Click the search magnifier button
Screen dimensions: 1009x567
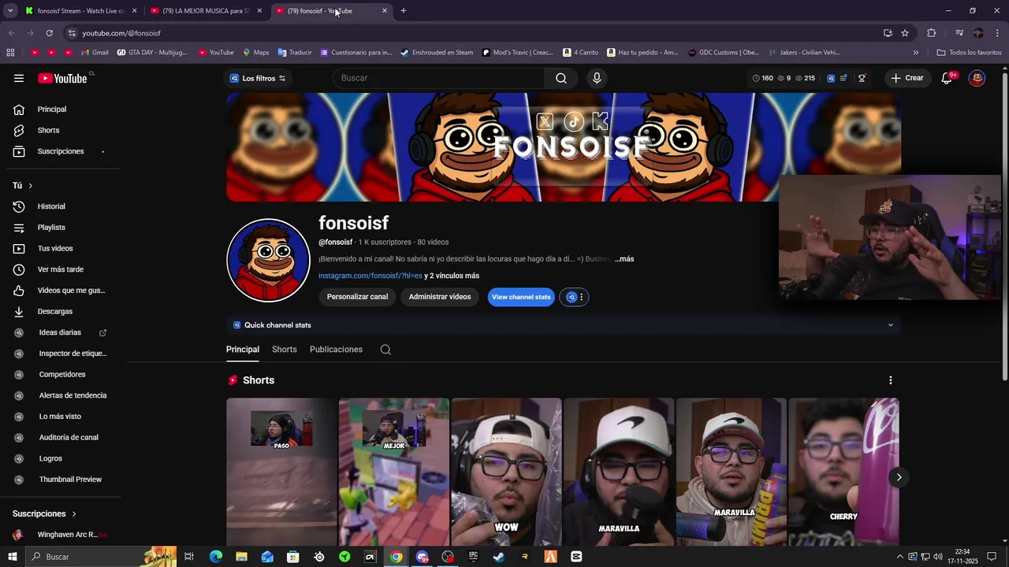tap(560, 78)
